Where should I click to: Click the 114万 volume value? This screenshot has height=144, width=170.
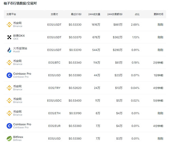97,63
